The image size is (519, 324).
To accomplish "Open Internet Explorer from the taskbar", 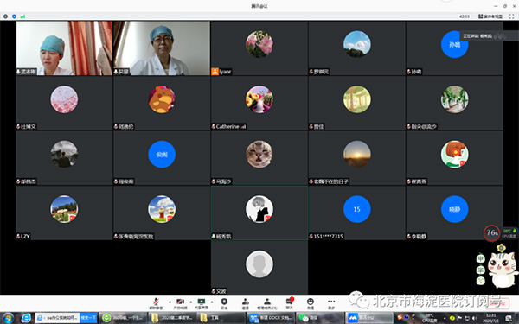I will click(26, 318).
